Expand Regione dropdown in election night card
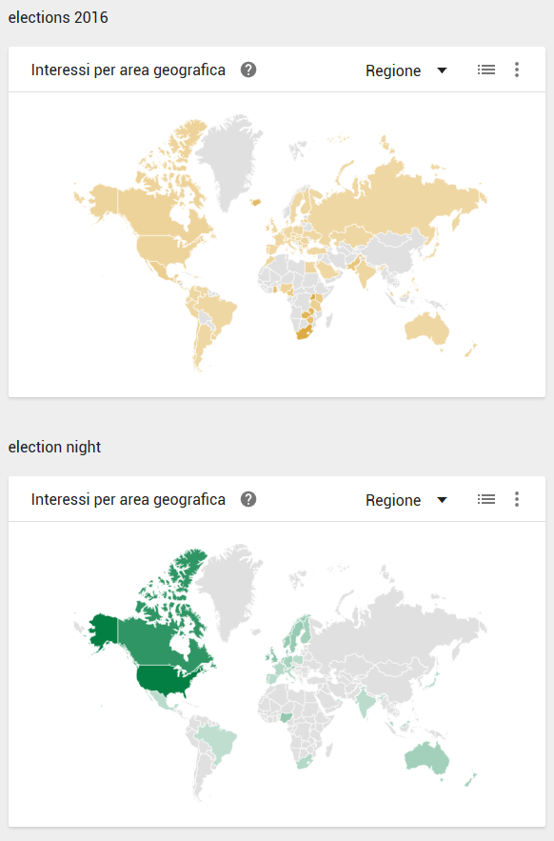554x841 pixels. pos(406,500)
